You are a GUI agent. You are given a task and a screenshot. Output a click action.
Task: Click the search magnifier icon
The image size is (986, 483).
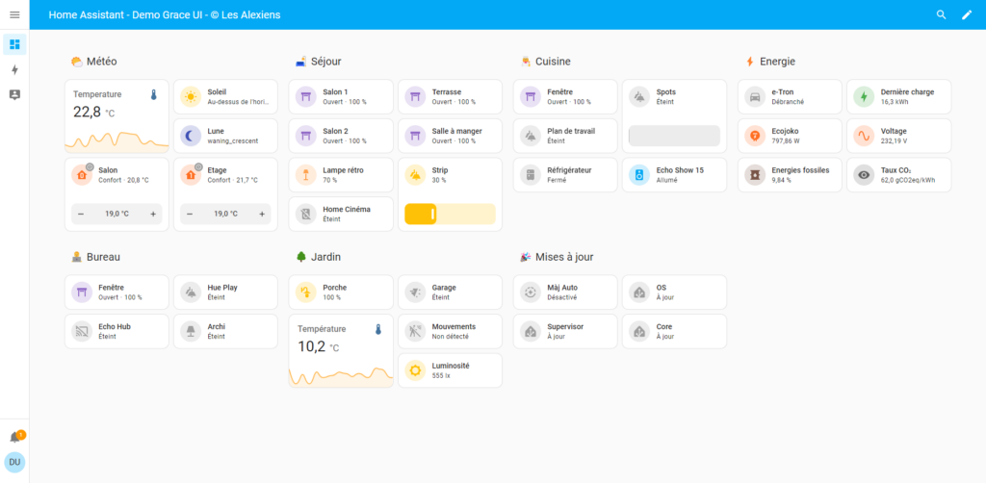pyautogui.click(x=942, y=14)
